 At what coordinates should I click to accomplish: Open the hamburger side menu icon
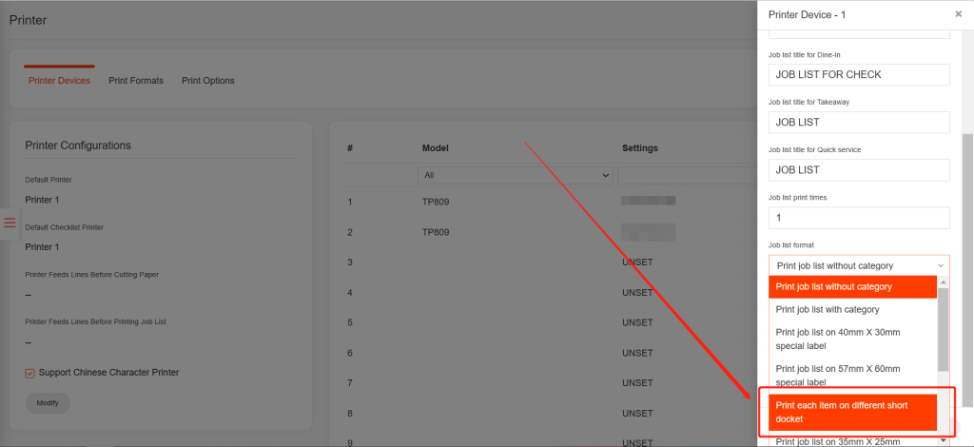click(x=10, y=223)
